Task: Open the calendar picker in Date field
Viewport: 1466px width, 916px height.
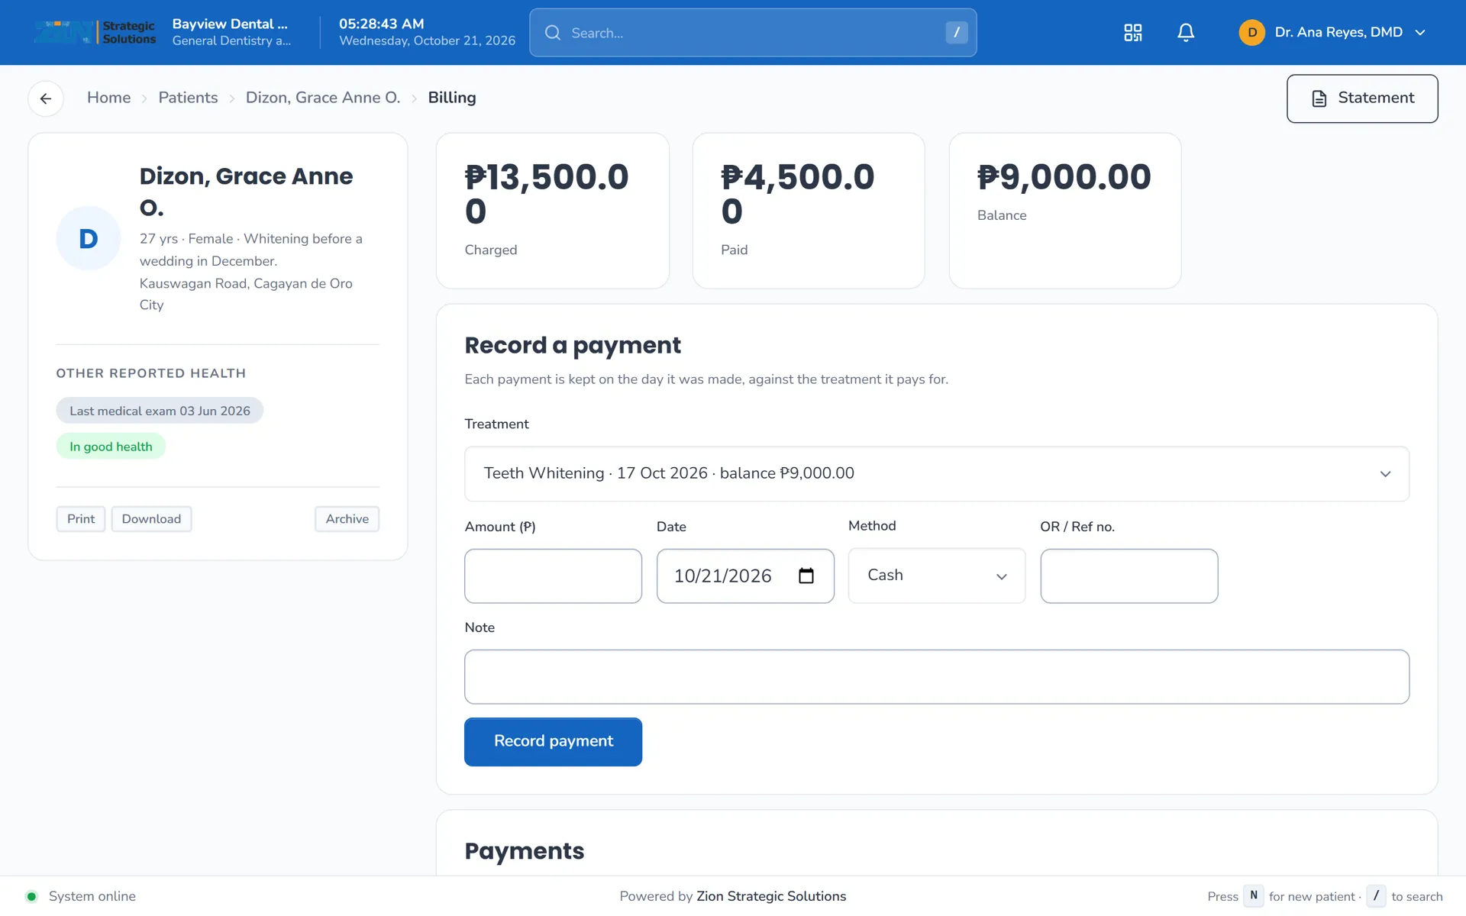Action: click(806, 576)
